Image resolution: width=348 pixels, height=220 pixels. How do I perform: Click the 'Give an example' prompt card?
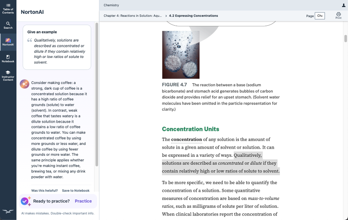point(57,47)
